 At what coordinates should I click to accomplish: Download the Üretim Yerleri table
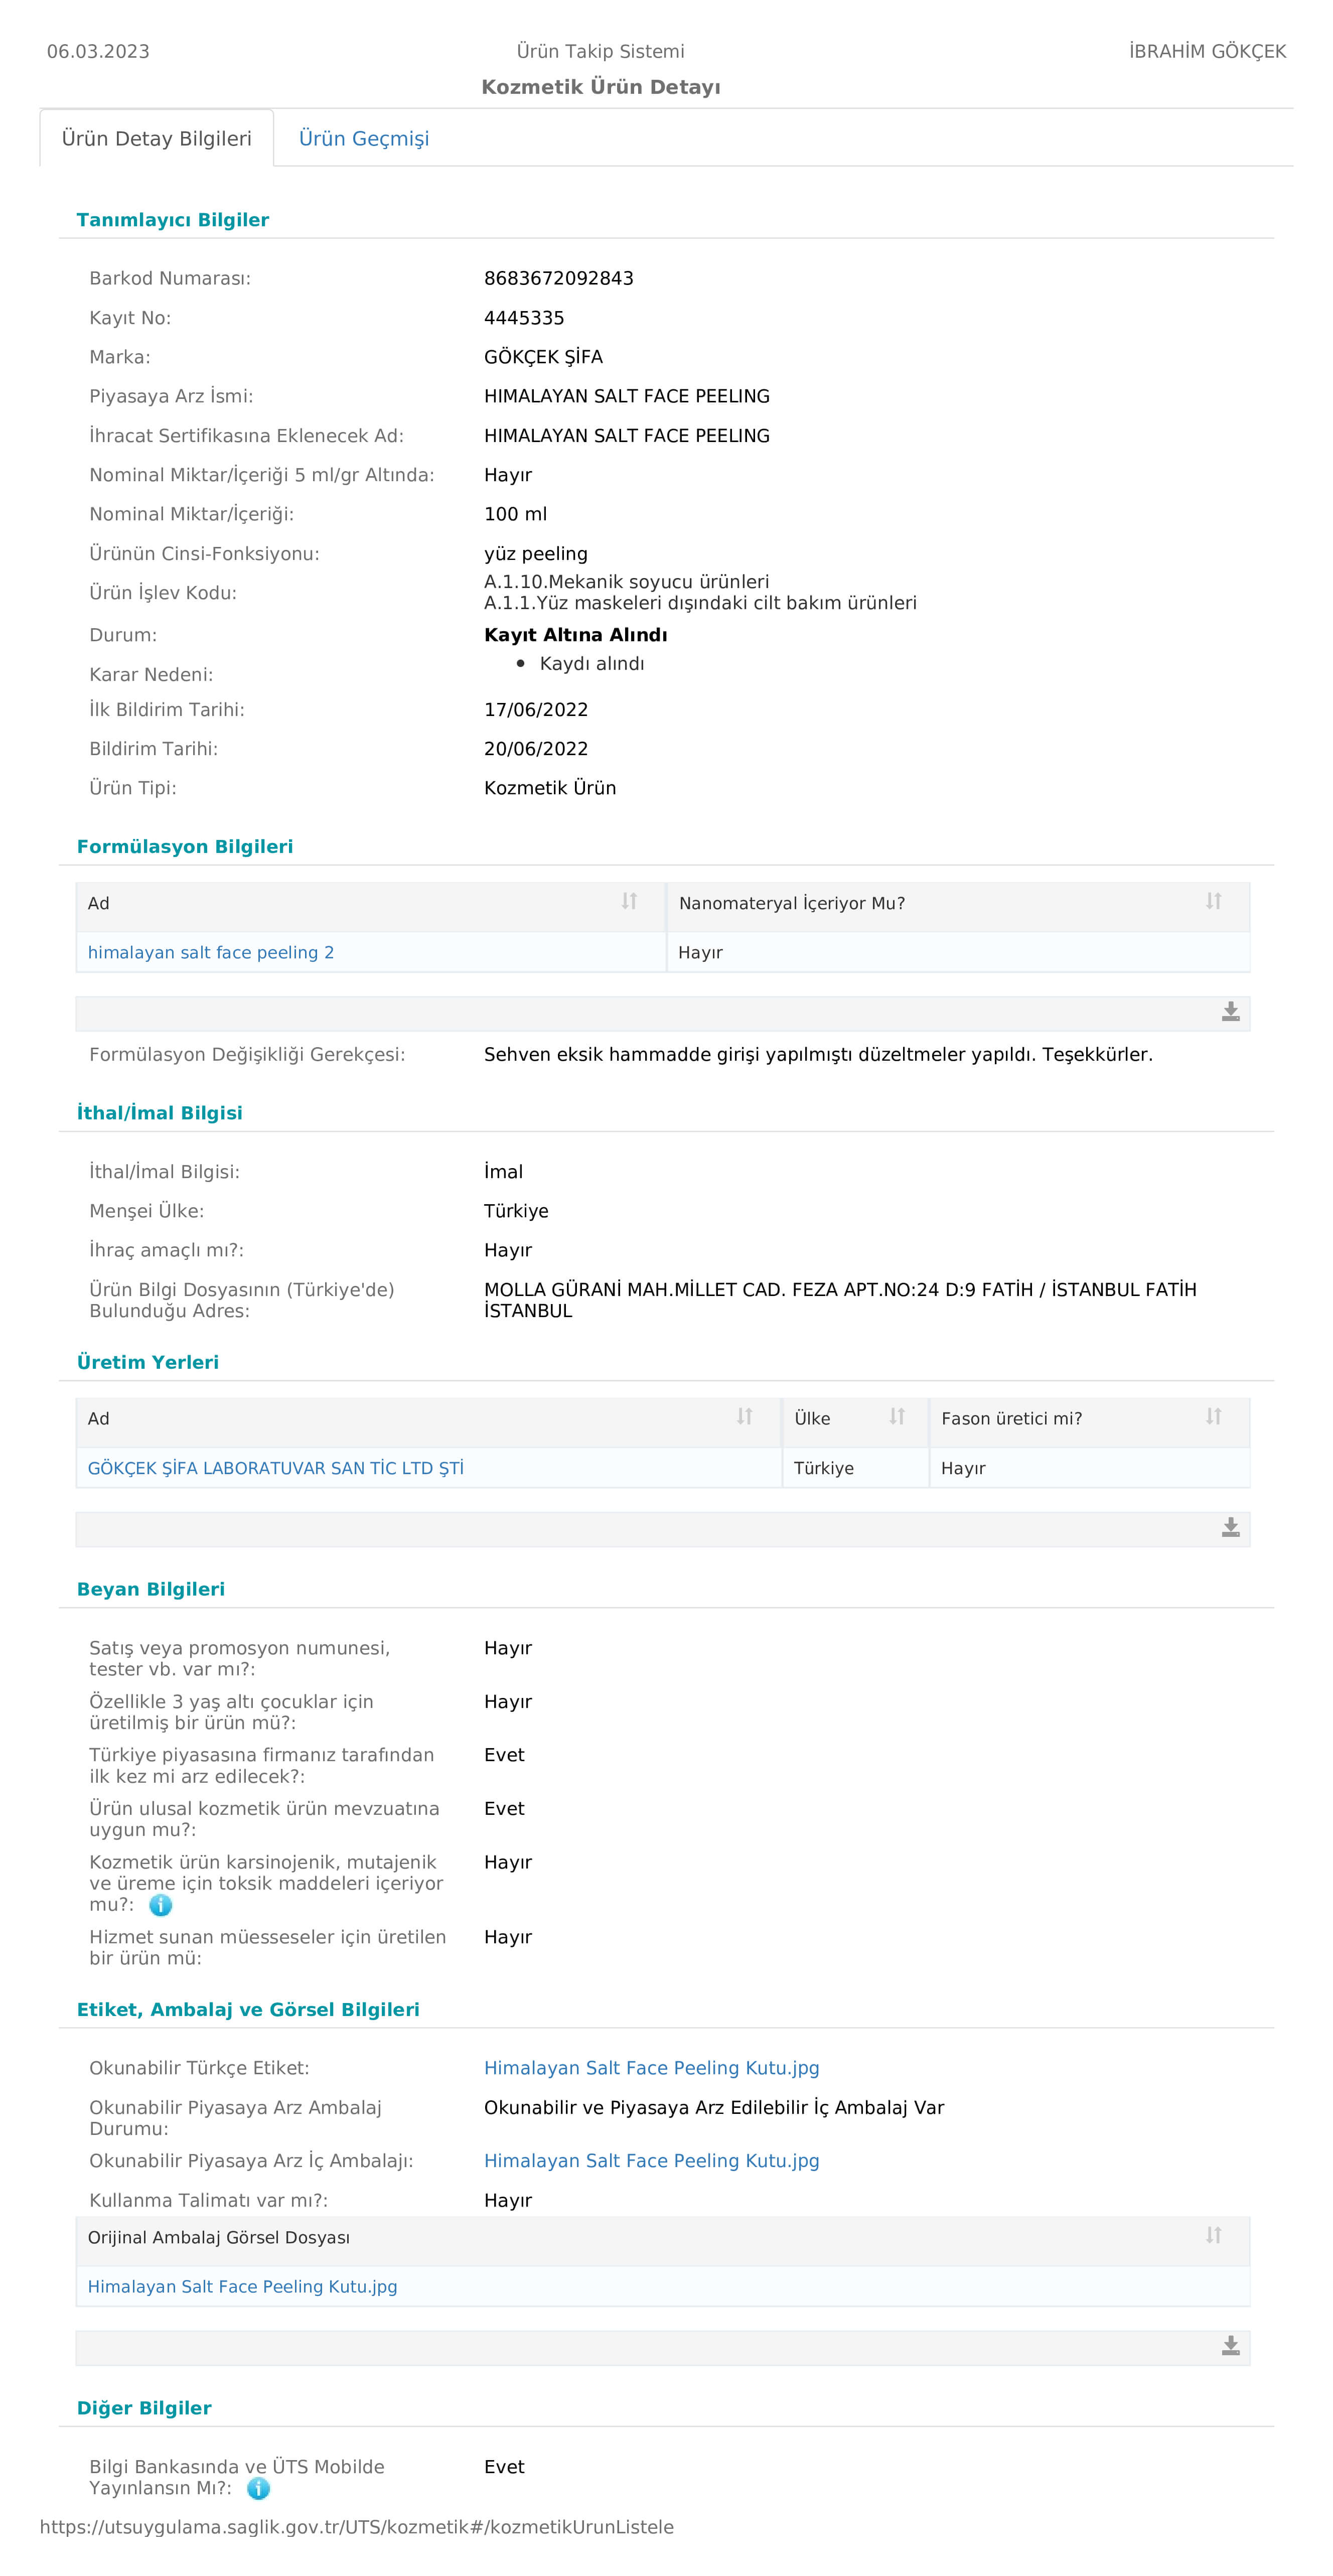(1231, 1528)
